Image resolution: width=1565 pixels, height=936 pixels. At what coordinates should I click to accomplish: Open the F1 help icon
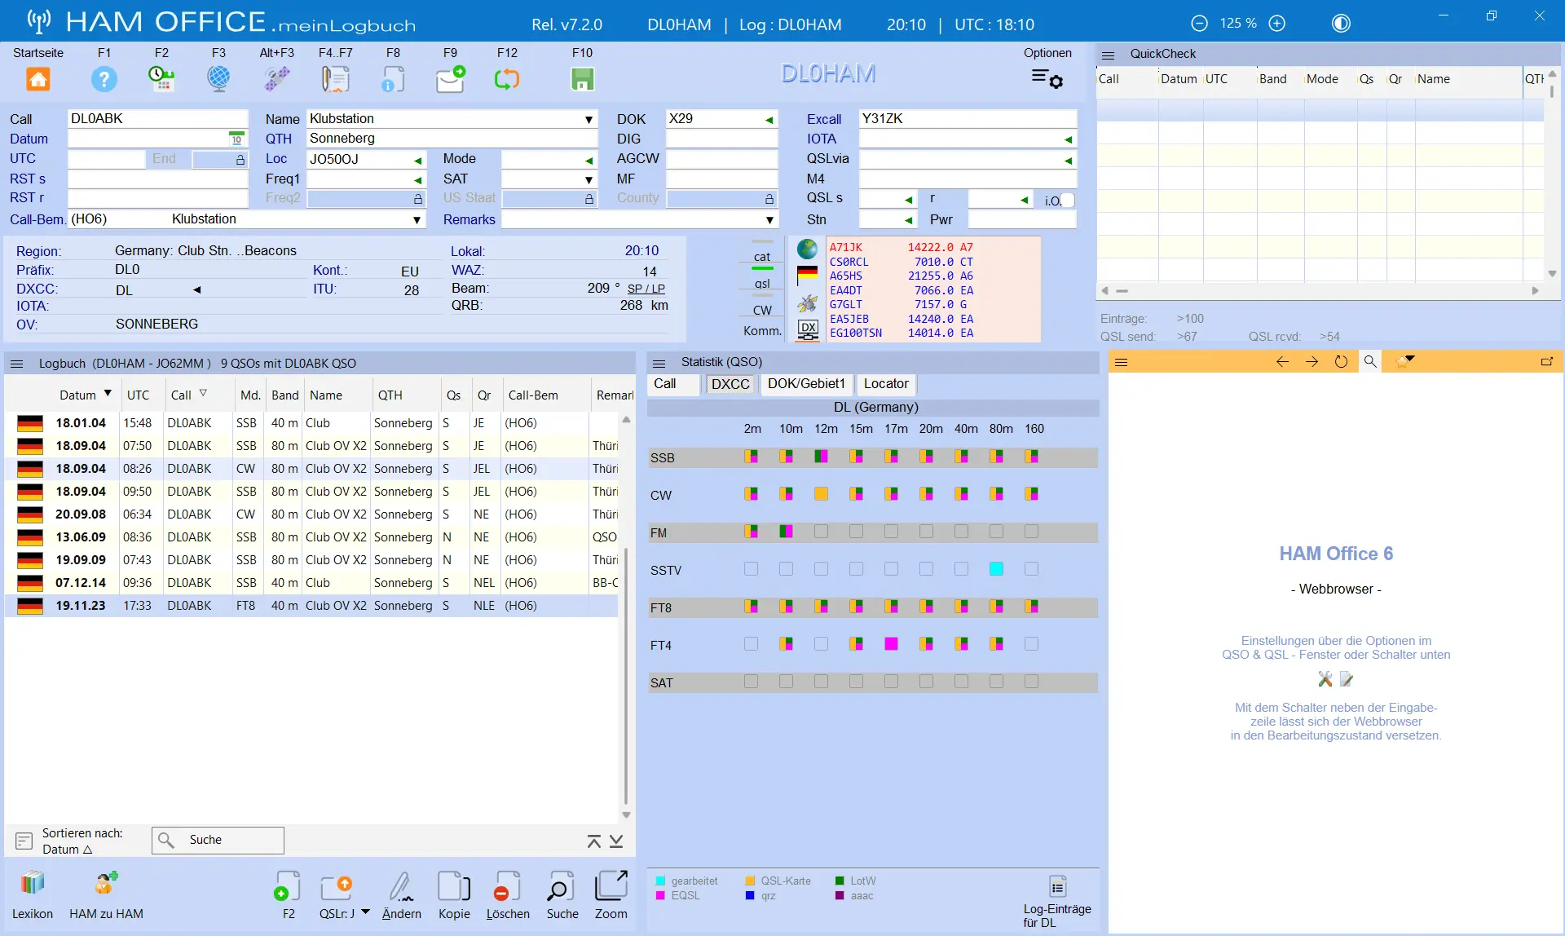pyautogui.click(x=104, y=79)
